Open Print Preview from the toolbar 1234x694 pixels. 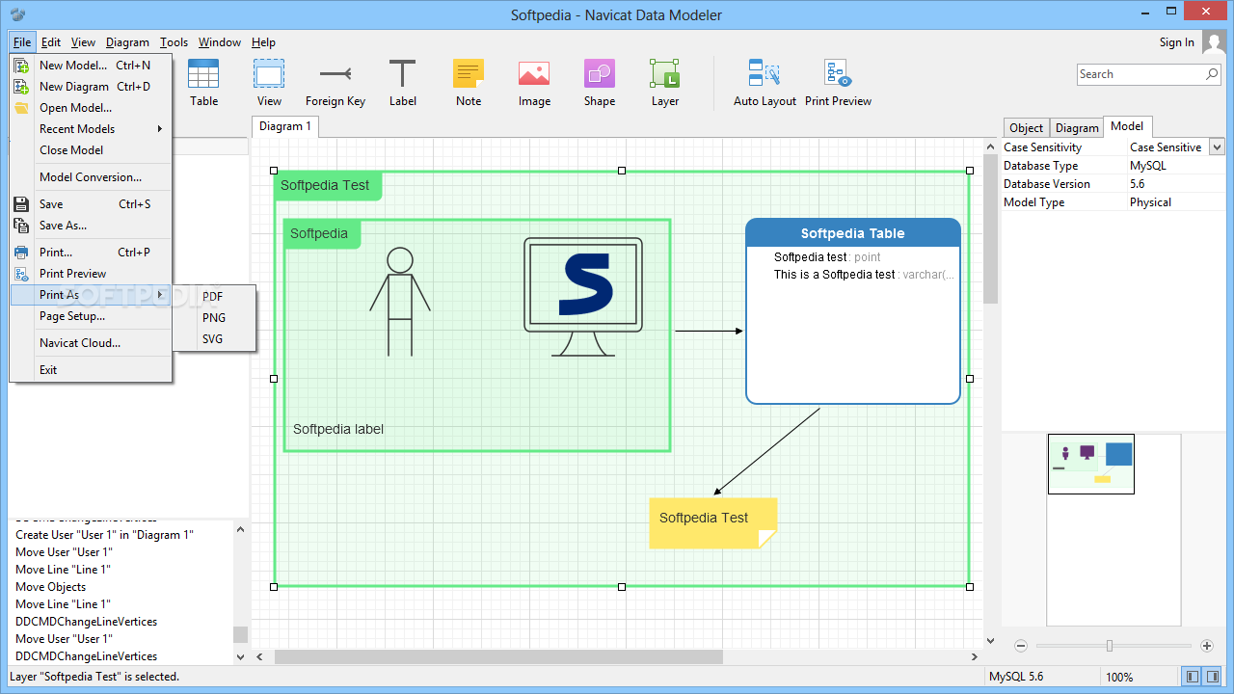[838, 82]
